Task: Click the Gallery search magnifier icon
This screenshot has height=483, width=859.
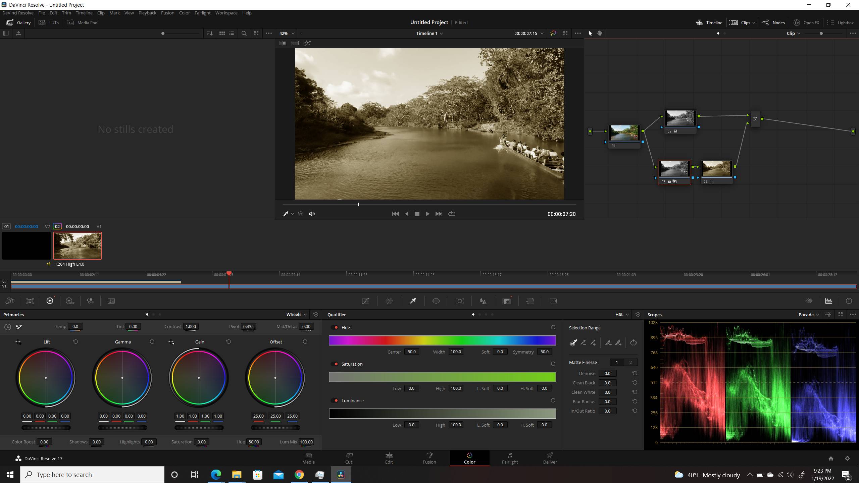Action: 244,33
